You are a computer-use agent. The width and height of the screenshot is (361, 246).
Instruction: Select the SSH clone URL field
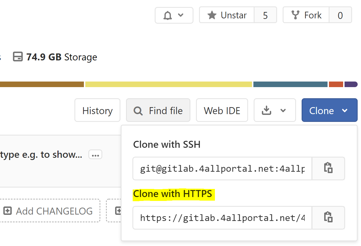click(222, 168)
